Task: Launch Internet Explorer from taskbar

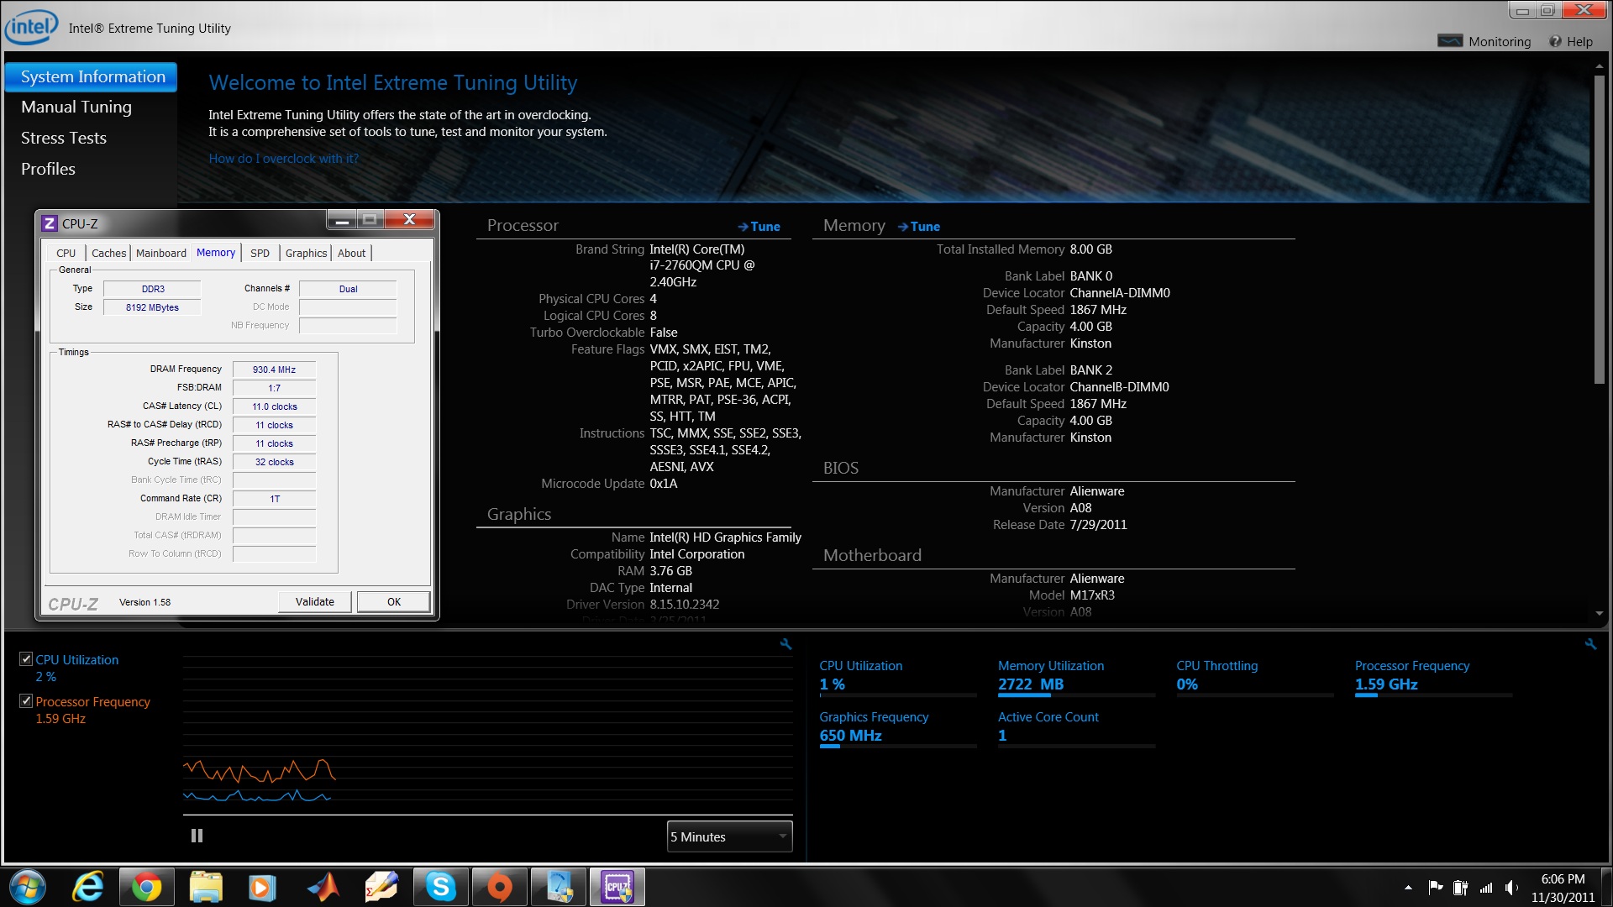Action: point(88,887)
